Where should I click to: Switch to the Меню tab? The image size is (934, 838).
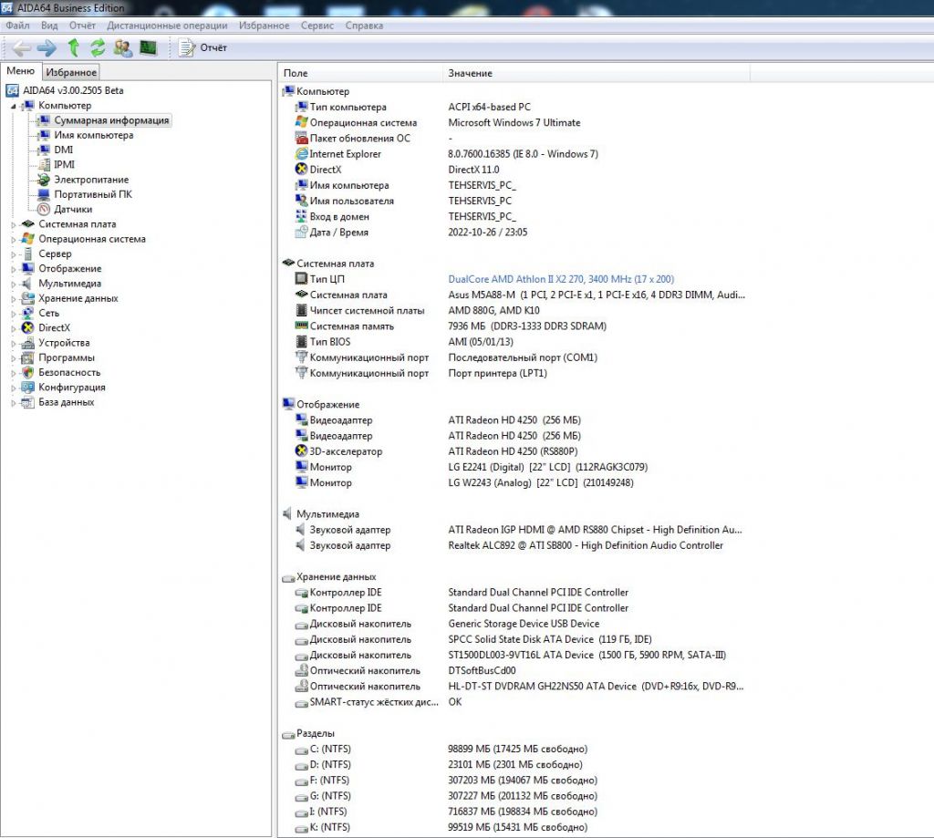[21, 71]
